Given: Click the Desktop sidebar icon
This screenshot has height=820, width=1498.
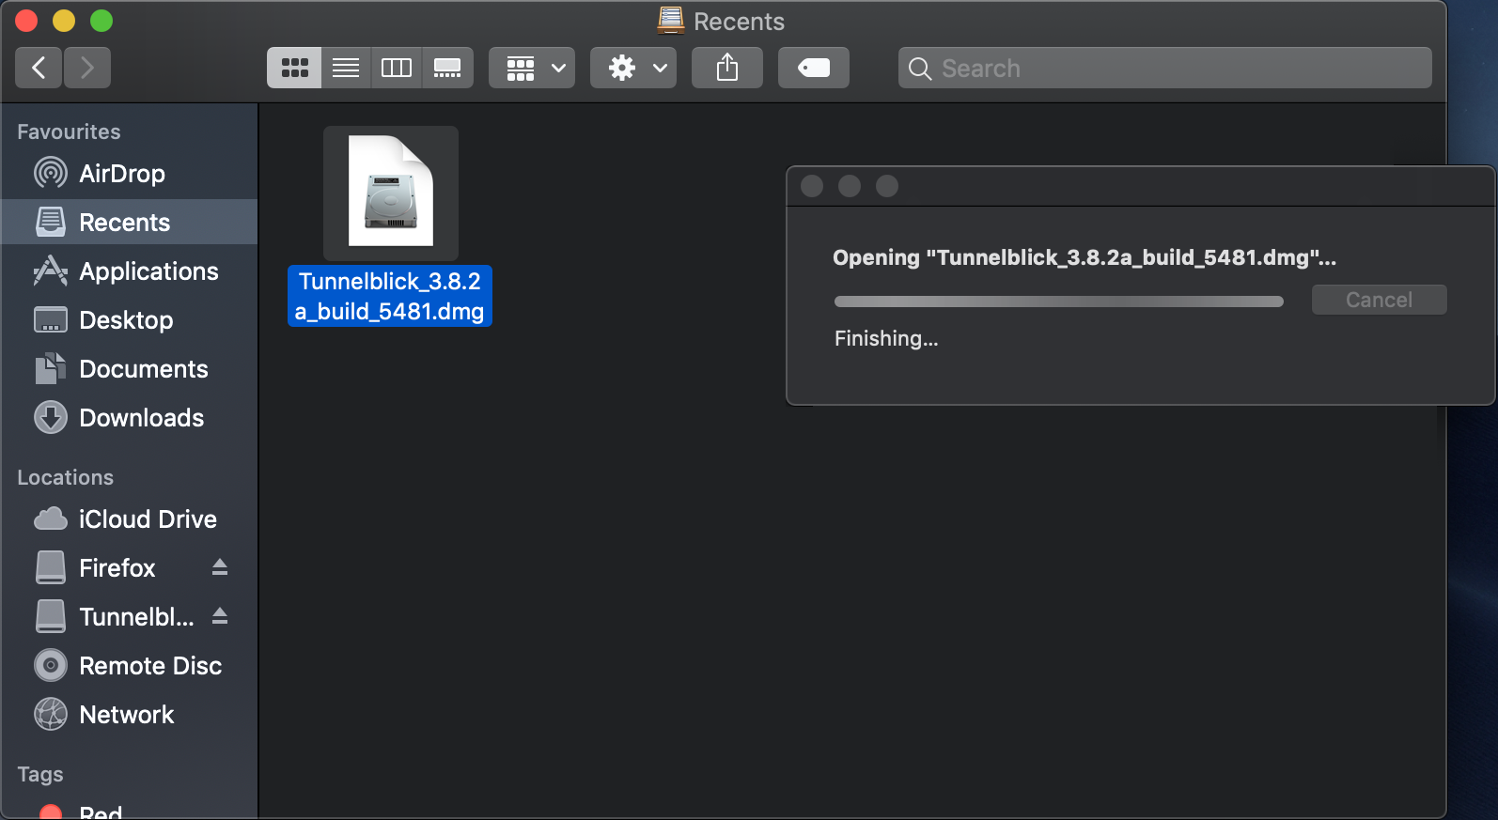Looking at the screenshot, I should coord(51,319).
